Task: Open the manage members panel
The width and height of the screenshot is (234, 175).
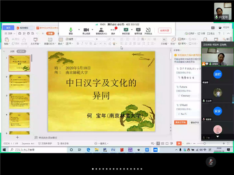Action: click(101, 30)
